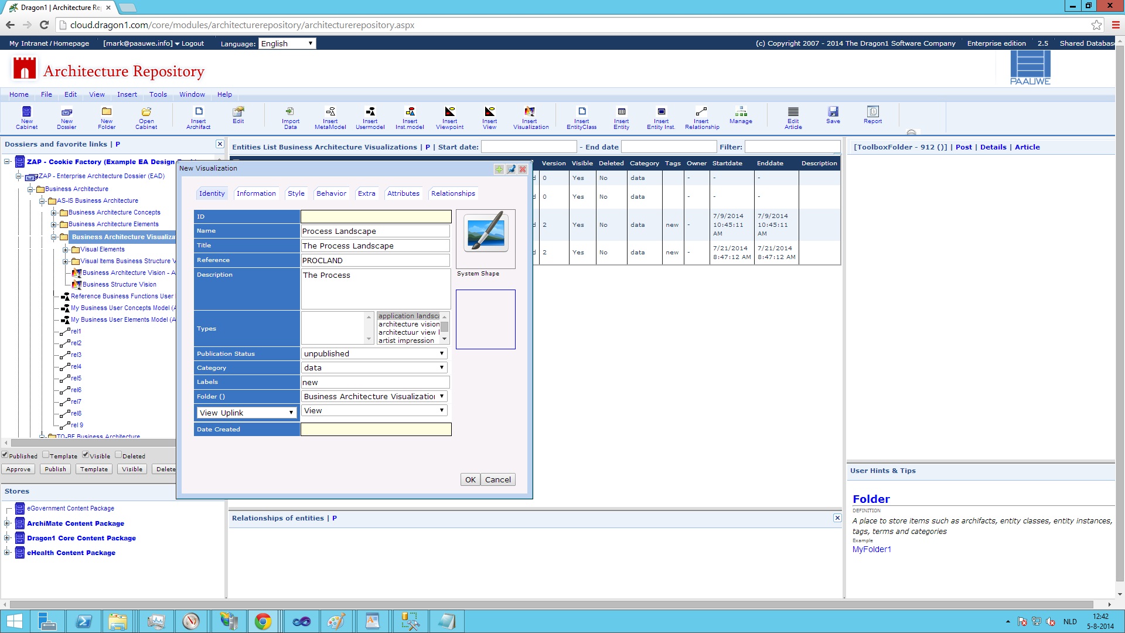
Task: Toggle the Deleted checkbox
Action: [x=118, y=455]
